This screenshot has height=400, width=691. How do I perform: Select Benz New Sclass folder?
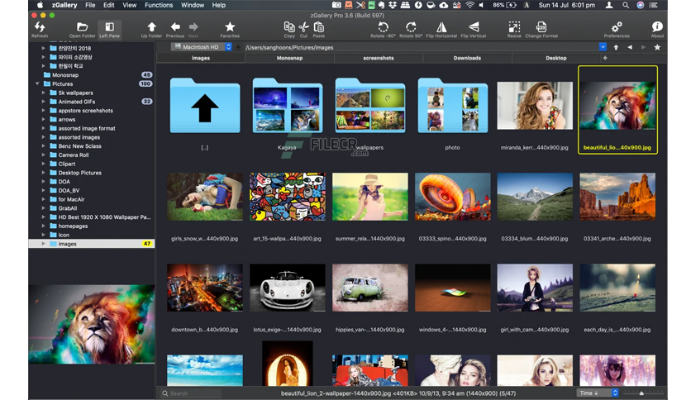92,145
